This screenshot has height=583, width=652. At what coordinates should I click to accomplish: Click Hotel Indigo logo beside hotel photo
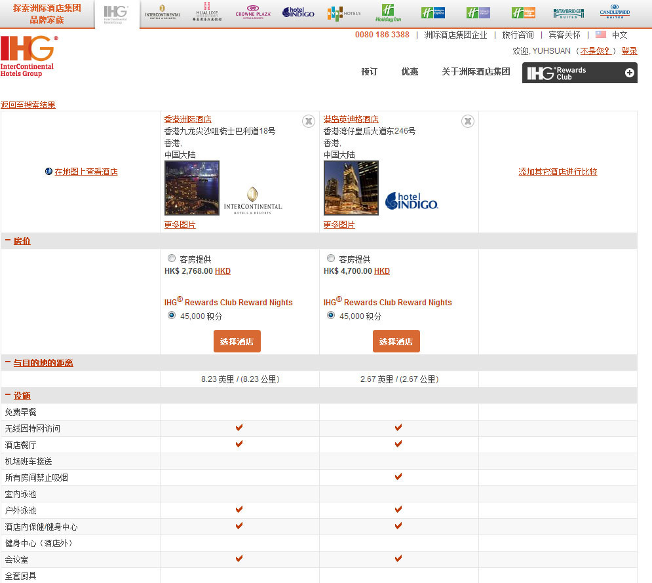(x=412, y=200)
